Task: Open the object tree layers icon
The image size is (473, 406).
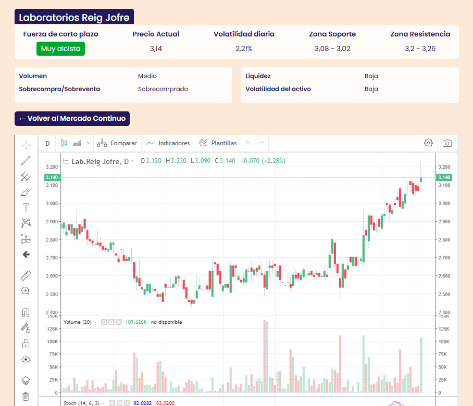Action: tap(26, 381)
